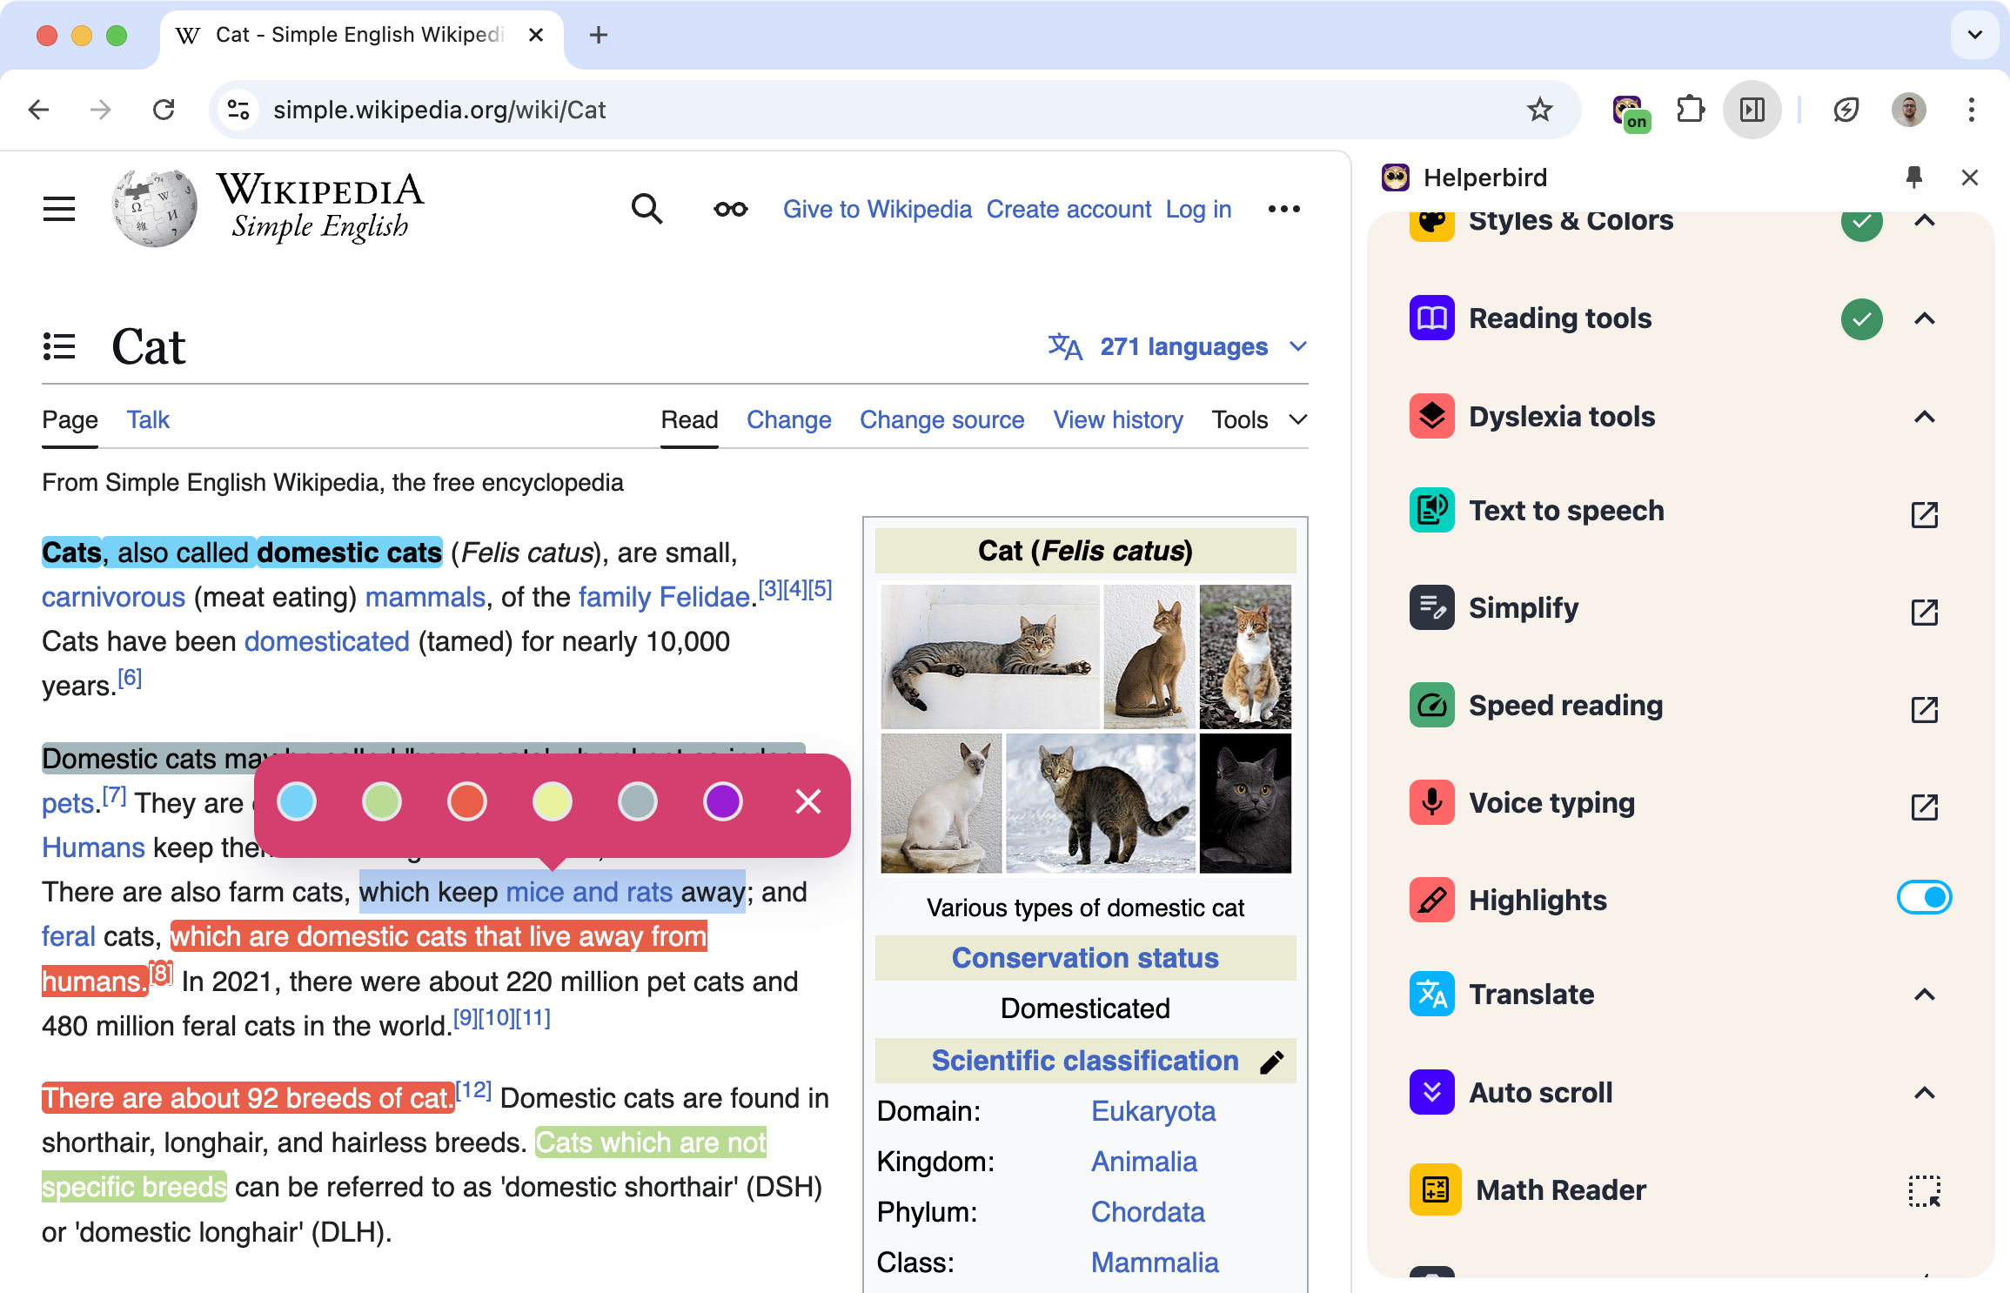
Task: Pick the yellow highlight color swatch
Action: click(x=552, y=801)
